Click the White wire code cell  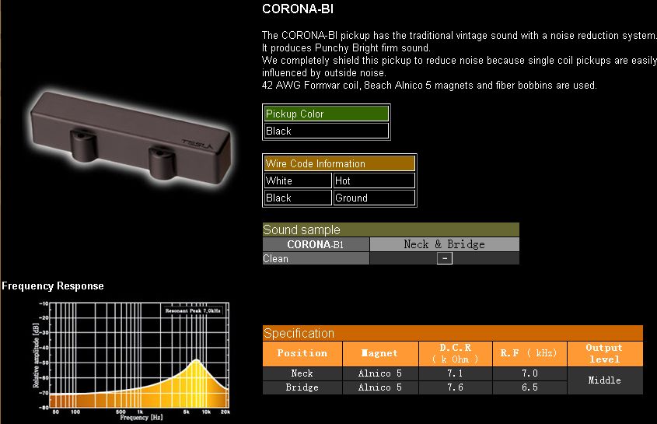[x=298, y=180]
